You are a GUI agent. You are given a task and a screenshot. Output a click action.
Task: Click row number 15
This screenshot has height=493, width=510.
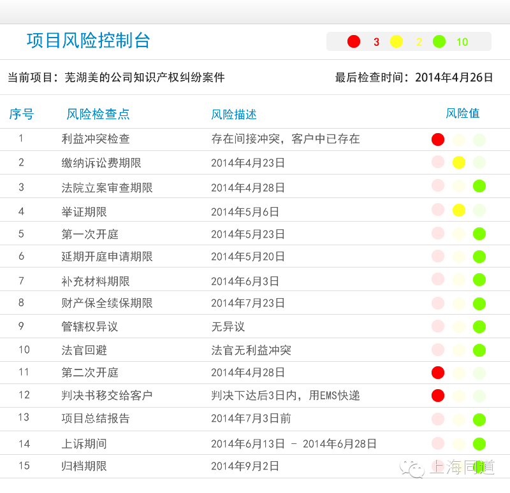[x=24, y=466]
